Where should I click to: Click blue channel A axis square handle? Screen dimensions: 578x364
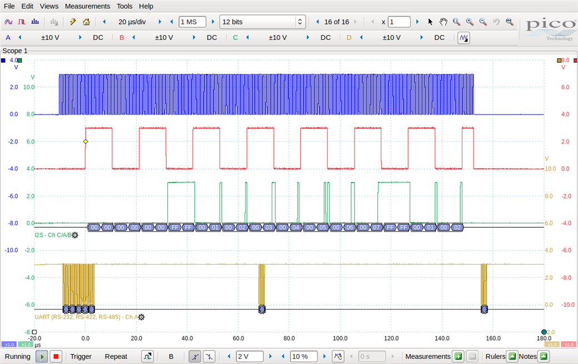(3, 60)
